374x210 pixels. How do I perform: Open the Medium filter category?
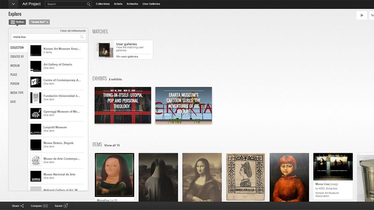[x=15, y=66]
